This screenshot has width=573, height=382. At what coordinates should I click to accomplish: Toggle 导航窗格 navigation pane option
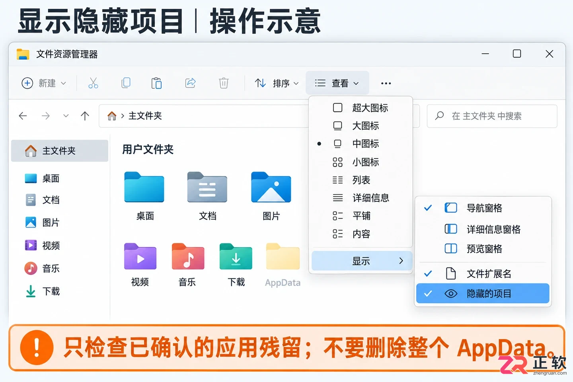pos(483,208)
